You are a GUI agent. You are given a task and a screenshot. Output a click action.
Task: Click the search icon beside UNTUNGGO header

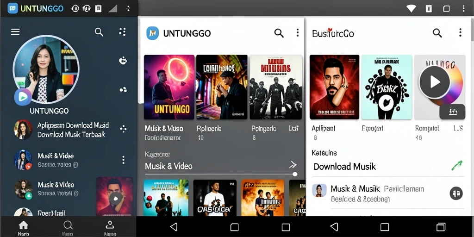pos(279,33)
